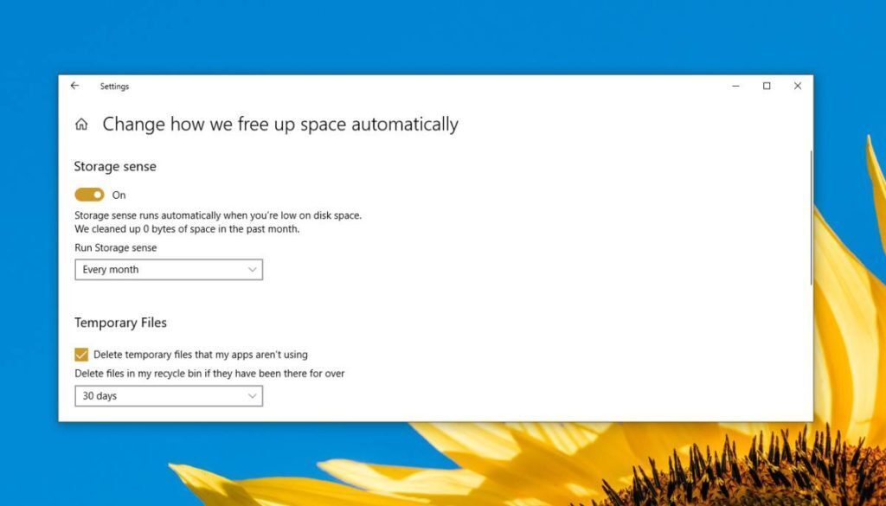Open the recycle bin retention dropdown showing 30 days

click(x=168, y=395)
